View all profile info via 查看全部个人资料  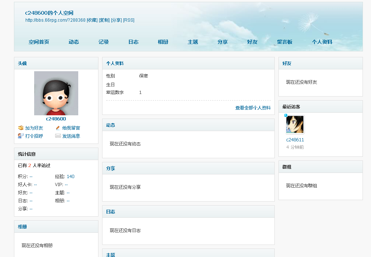pos(253,108)
